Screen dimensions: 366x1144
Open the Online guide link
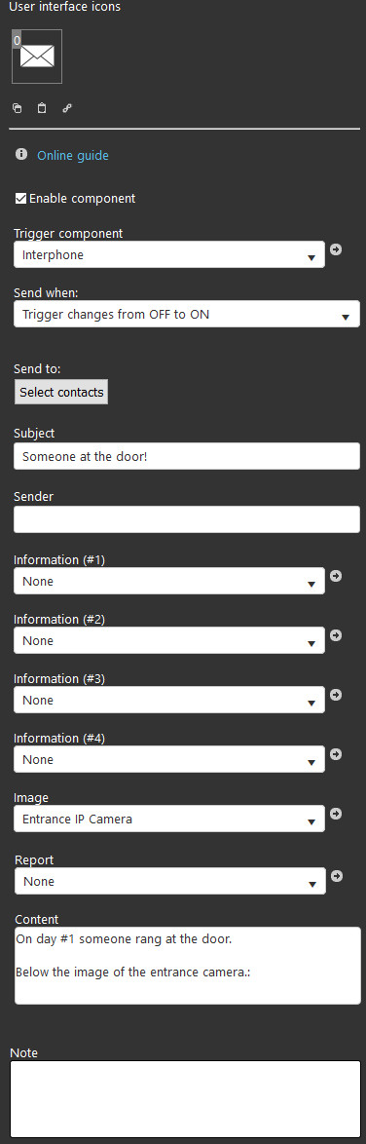click(x=73, y=155)
